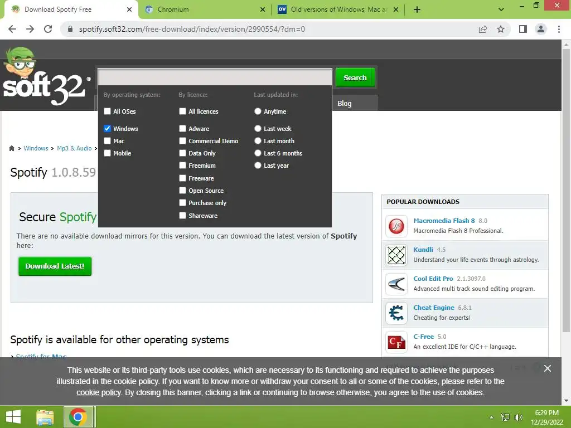Show hidden system tray icons

pyautogui.click(x=492, y=417)
